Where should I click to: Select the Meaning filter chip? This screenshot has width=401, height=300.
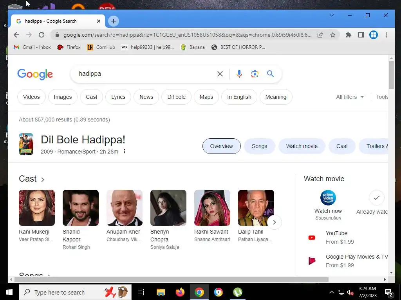click(x=276, y=97)
